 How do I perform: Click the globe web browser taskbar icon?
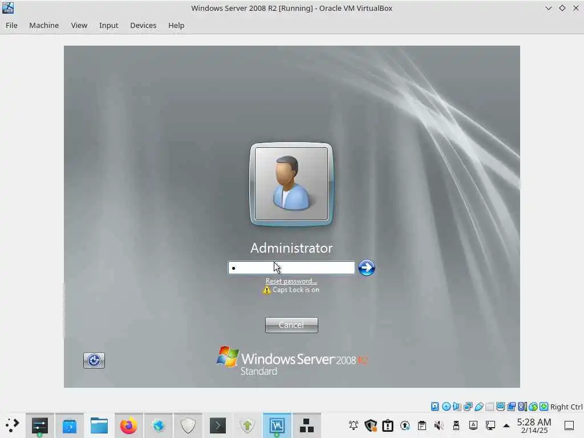159,425
